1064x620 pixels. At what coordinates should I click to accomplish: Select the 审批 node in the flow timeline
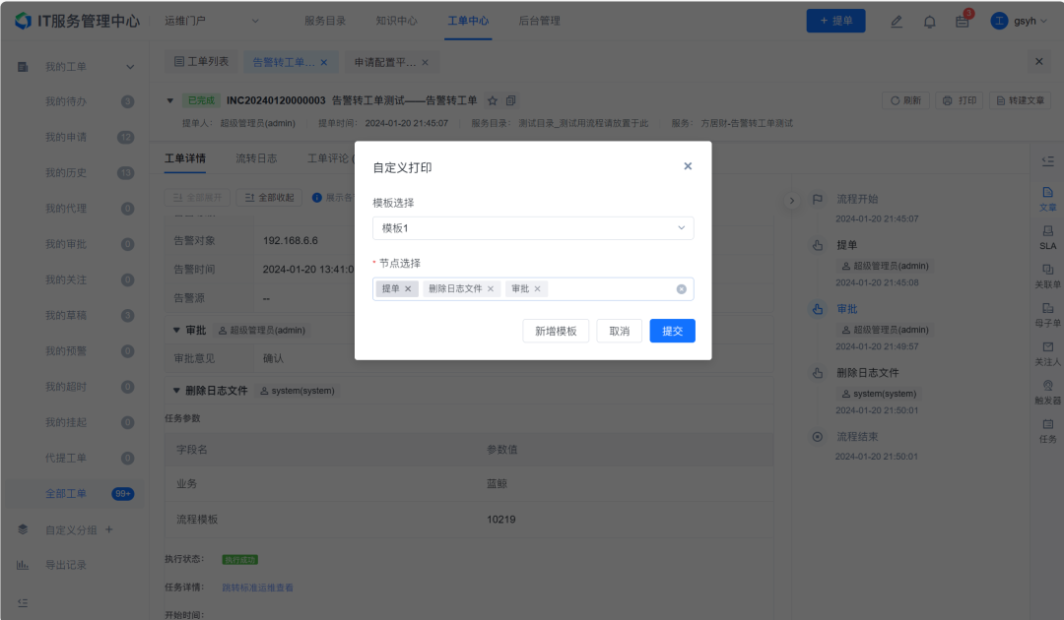click(847, 309)
